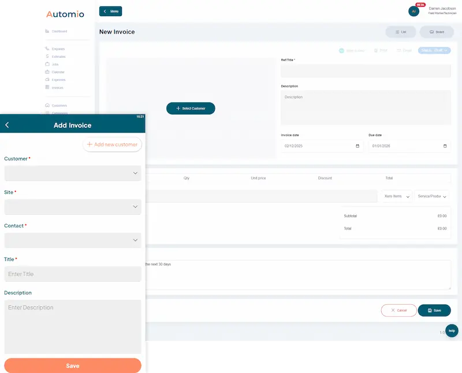The width and height of the screenshot is (462, 373).
Task: Click the Discount column header
Action: [x=325, y=178]
